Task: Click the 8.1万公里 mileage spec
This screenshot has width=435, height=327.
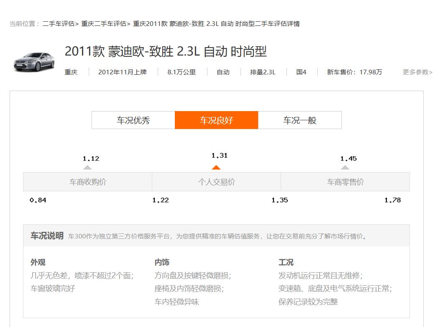Action: pyautogui.click(x=182, y=72)
